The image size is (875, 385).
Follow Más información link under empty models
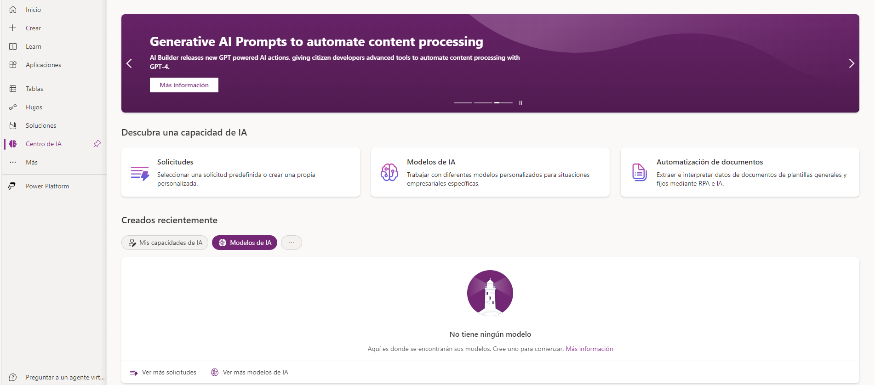pos(589,349)
